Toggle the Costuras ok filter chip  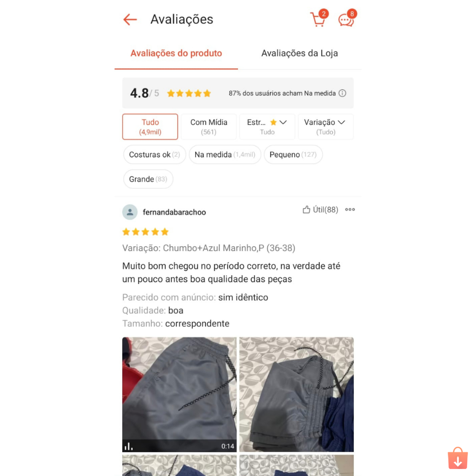(154, 154)
